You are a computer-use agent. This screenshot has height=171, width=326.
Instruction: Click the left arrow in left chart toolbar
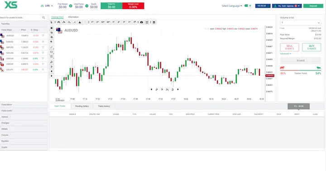tap(52, 71)
